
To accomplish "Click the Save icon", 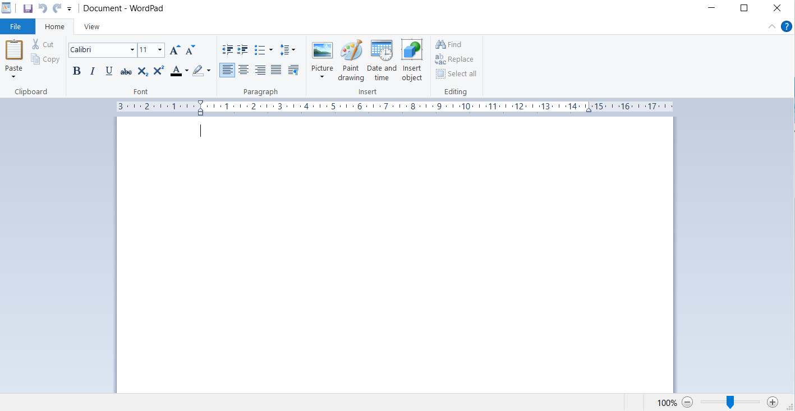I will (27, 8).
